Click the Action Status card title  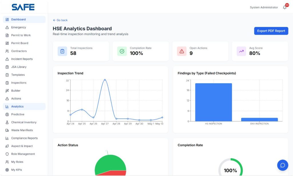click(68, 145)
